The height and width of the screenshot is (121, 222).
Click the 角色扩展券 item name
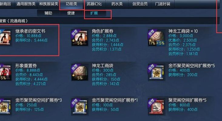click(103, 31)
